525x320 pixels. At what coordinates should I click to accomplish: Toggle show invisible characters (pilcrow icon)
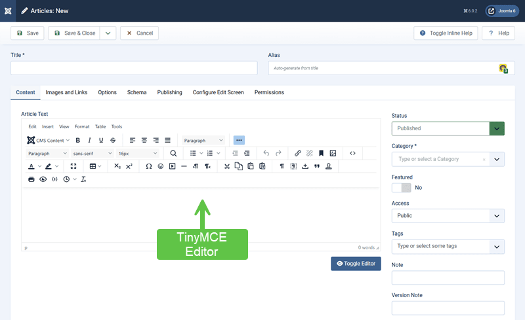[282, 166]
